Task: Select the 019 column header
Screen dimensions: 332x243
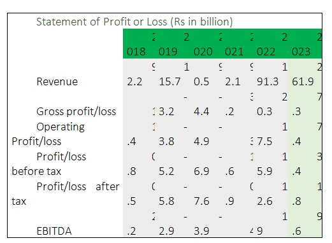Action: click(x=168, y=52)
